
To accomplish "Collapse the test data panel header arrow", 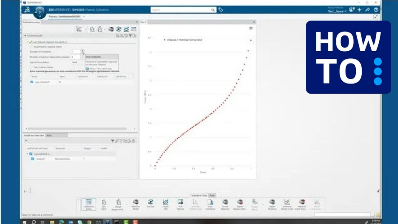I will pos(26,141).
